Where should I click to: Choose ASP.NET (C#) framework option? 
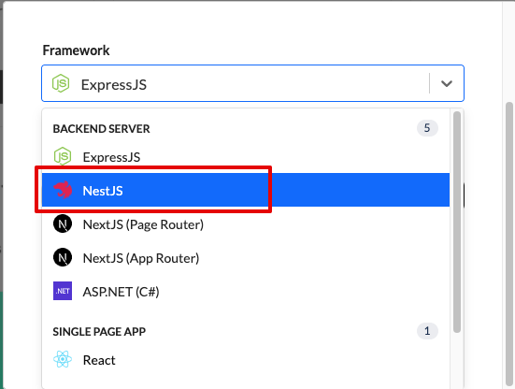pyautogui.click(x=246, y=292)
